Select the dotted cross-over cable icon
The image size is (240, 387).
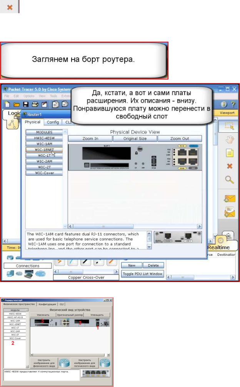click(x=98, y=262)
